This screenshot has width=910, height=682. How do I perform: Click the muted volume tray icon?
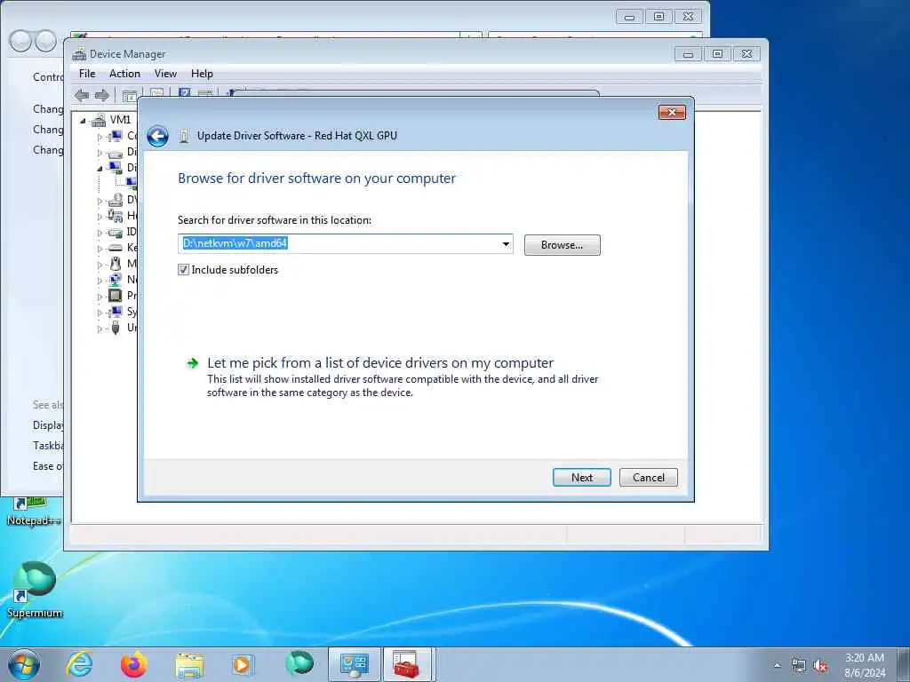820,666
